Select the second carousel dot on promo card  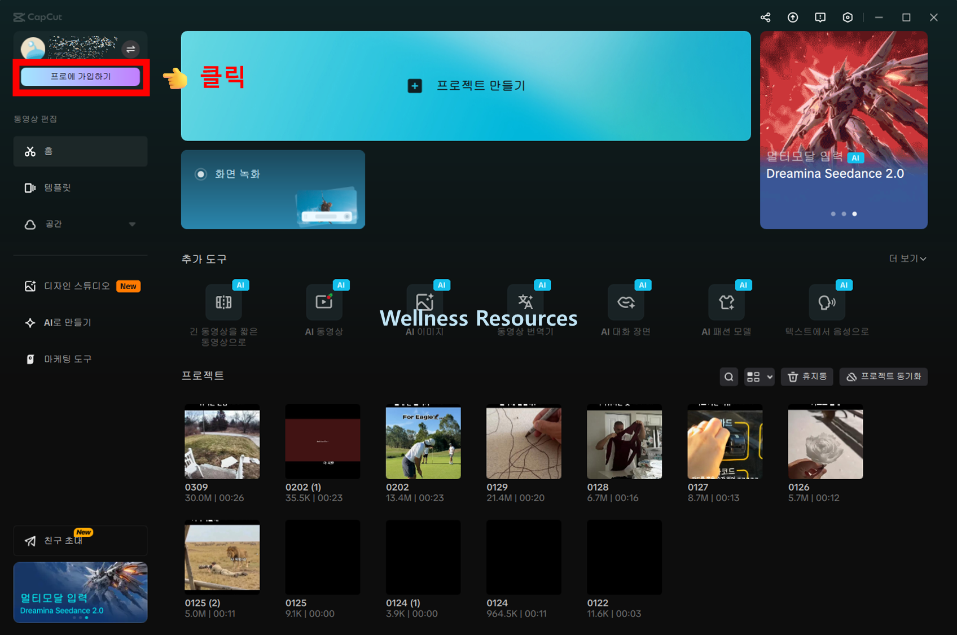[x=844, y=214]
